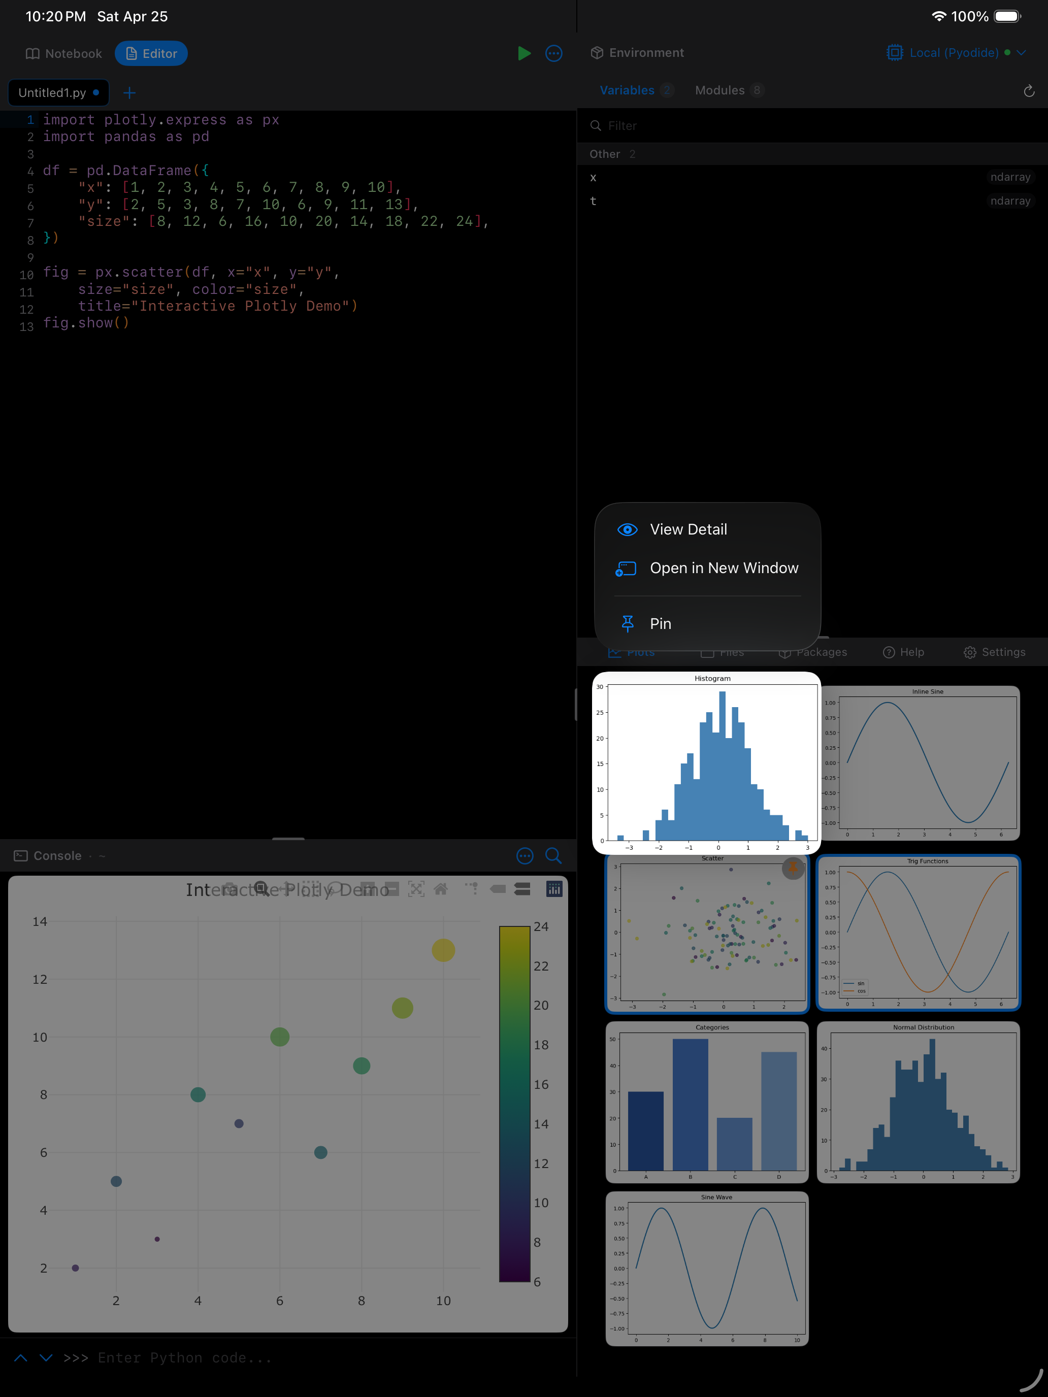
Task: Open the Categories bar chart thumbnail
Action: pyautogui.click(x=707, y=1103)
